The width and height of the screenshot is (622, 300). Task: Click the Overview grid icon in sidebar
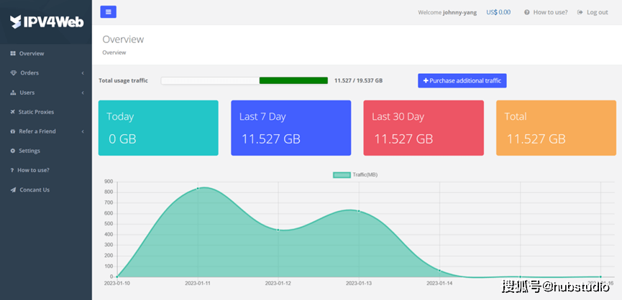pos(13,54)
